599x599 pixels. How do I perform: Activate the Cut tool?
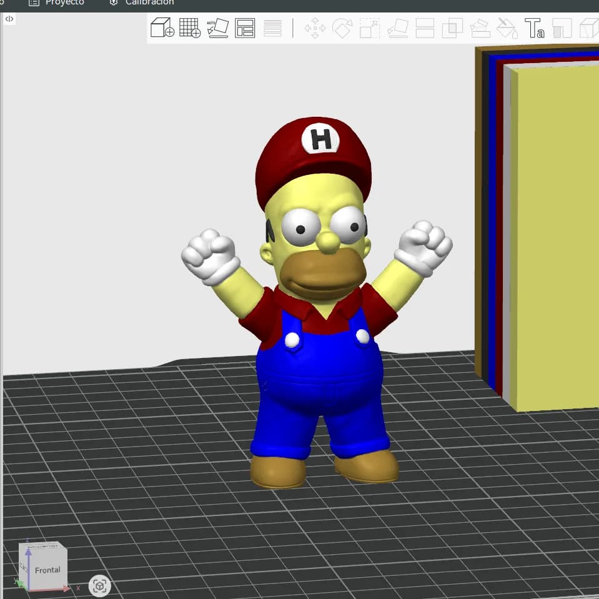coord(425,28)
